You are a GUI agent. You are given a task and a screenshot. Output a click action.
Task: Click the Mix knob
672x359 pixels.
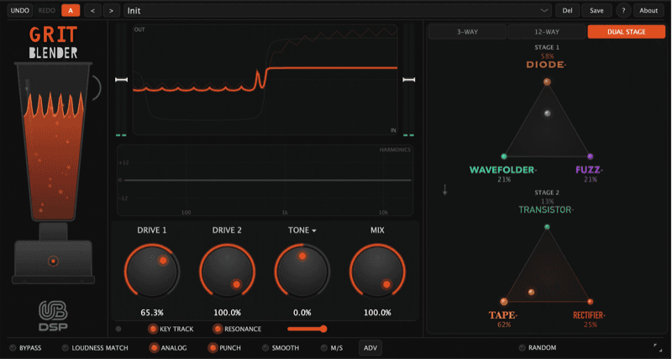tap(377, 272)
